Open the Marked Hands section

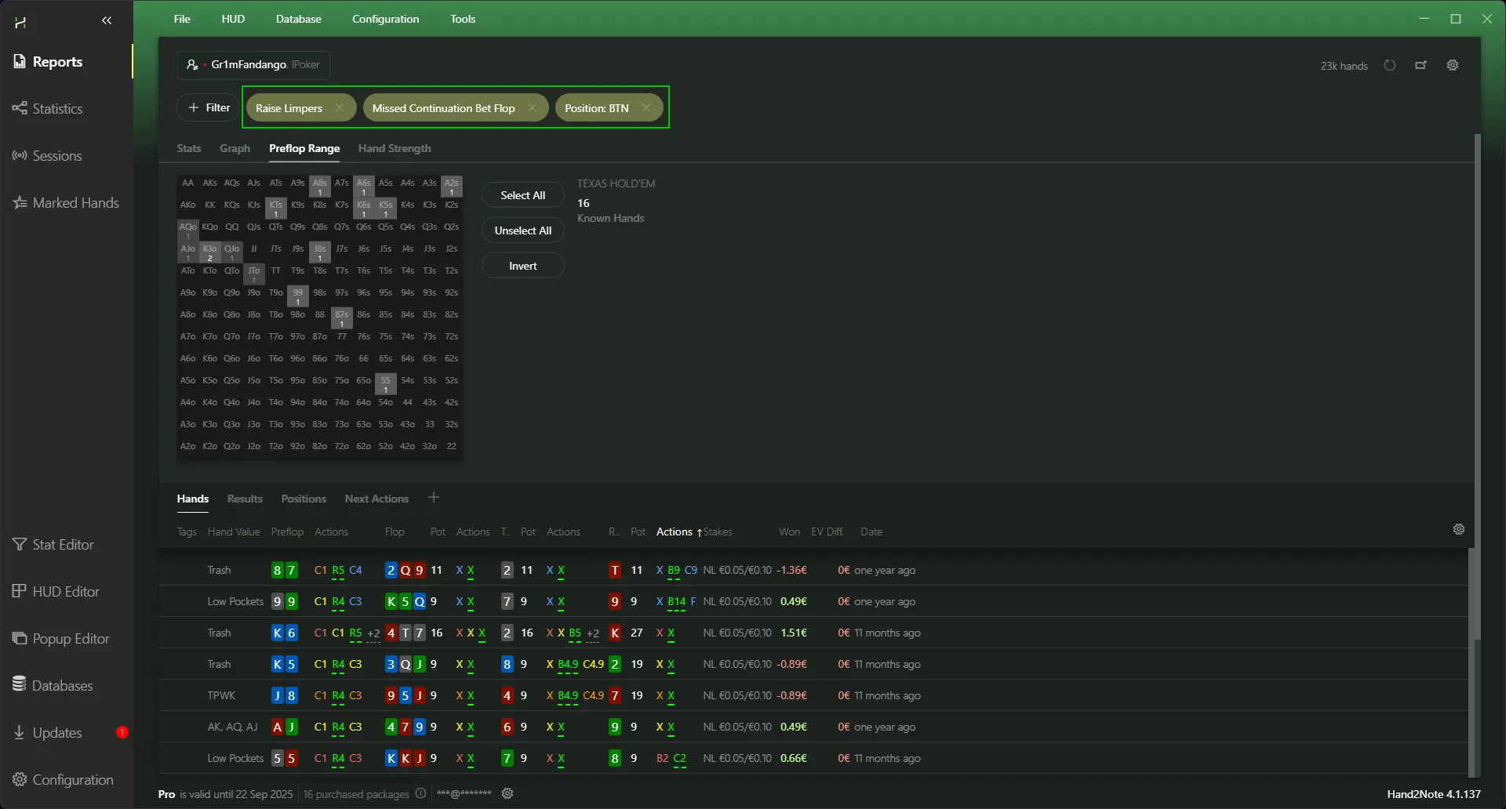(x=75, y=203)
